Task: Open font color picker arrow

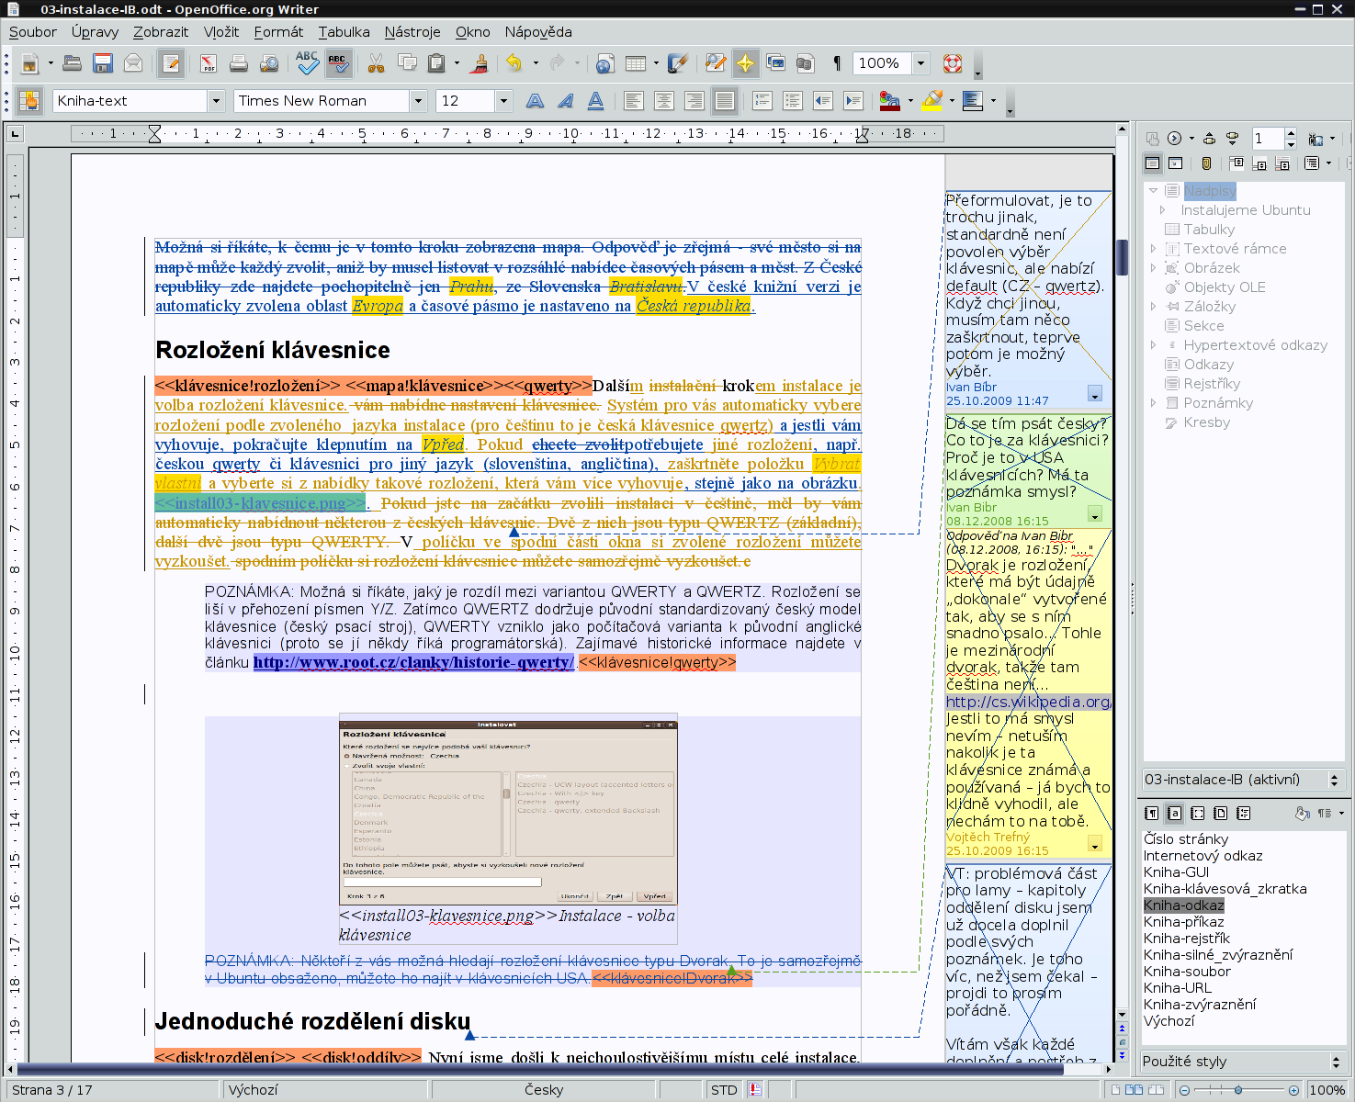Action: (x=910, y=101)
